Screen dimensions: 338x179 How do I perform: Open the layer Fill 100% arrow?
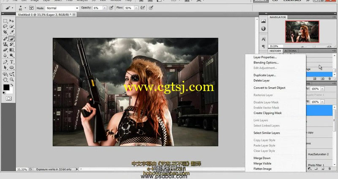click(322, 102)
